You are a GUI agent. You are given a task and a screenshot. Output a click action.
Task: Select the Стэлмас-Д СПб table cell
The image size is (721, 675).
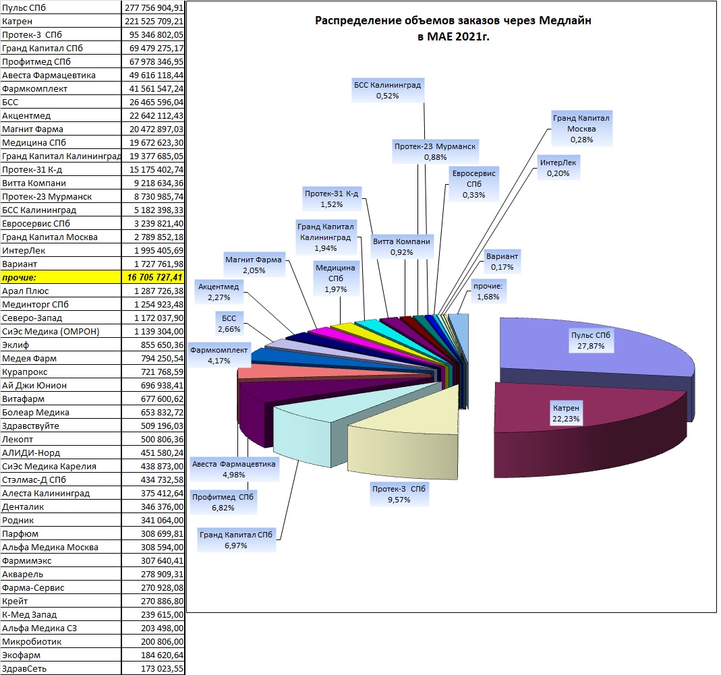coord(61,479)
